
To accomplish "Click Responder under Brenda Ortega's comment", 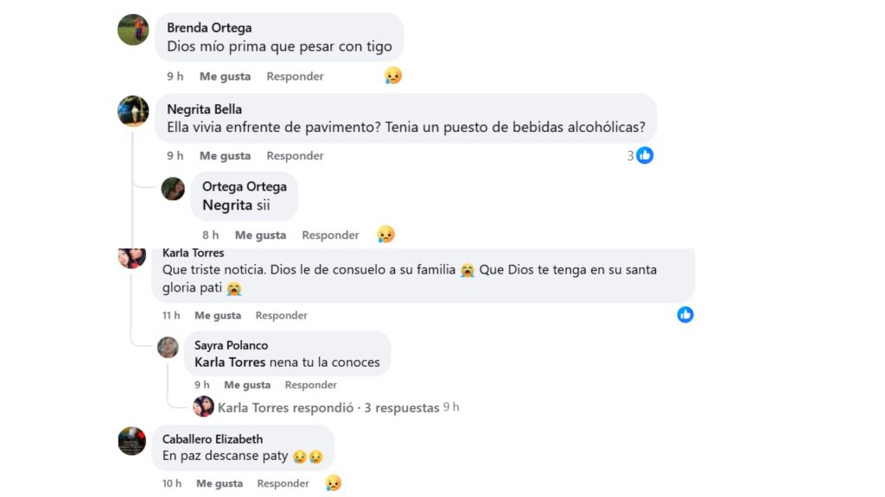I will (295, 76).
